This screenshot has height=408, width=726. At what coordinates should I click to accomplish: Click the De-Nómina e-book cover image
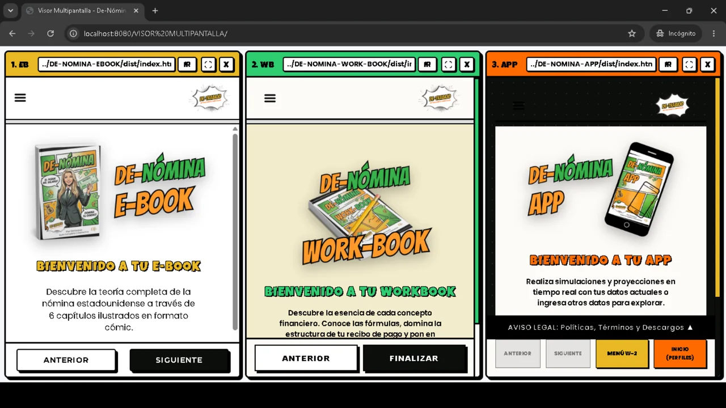point(69,193)
